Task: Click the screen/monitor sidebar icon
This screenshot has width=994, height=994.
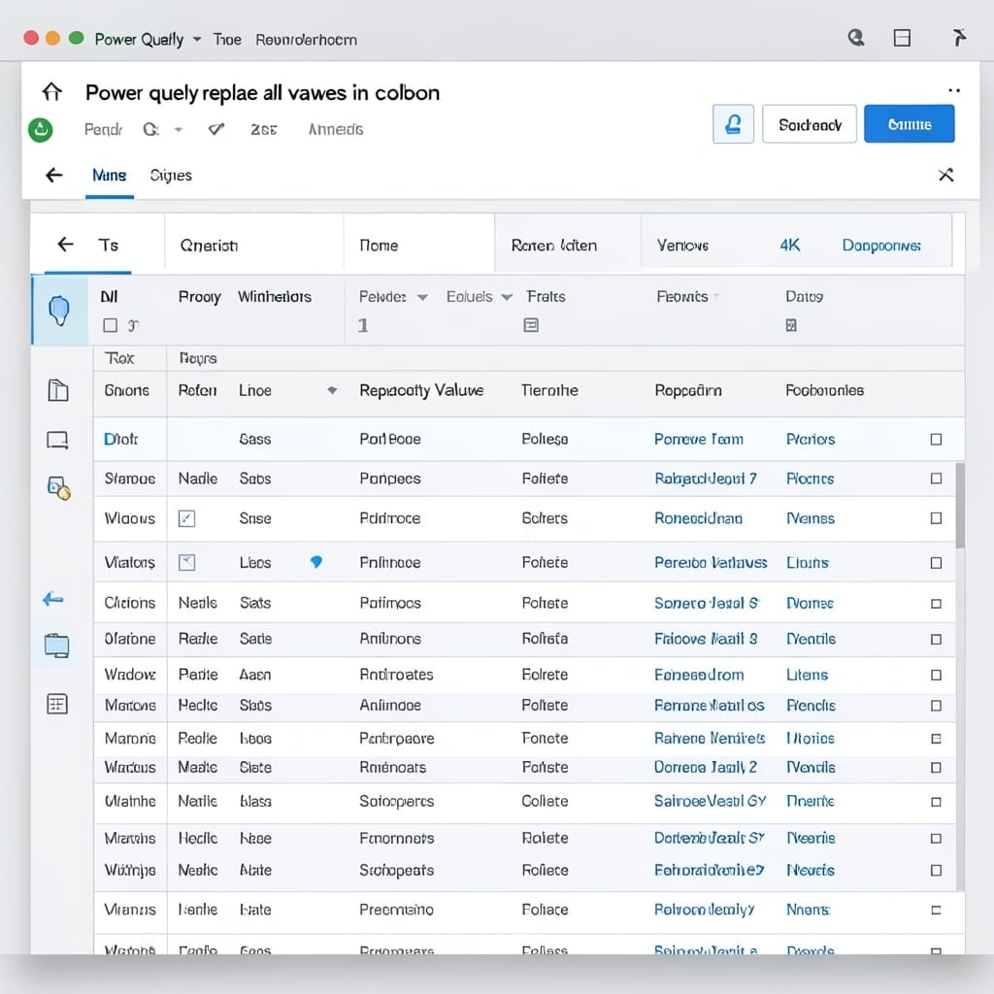Action: [57, 440]
